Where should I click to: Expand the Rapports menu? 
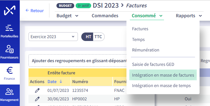(189, 16)
